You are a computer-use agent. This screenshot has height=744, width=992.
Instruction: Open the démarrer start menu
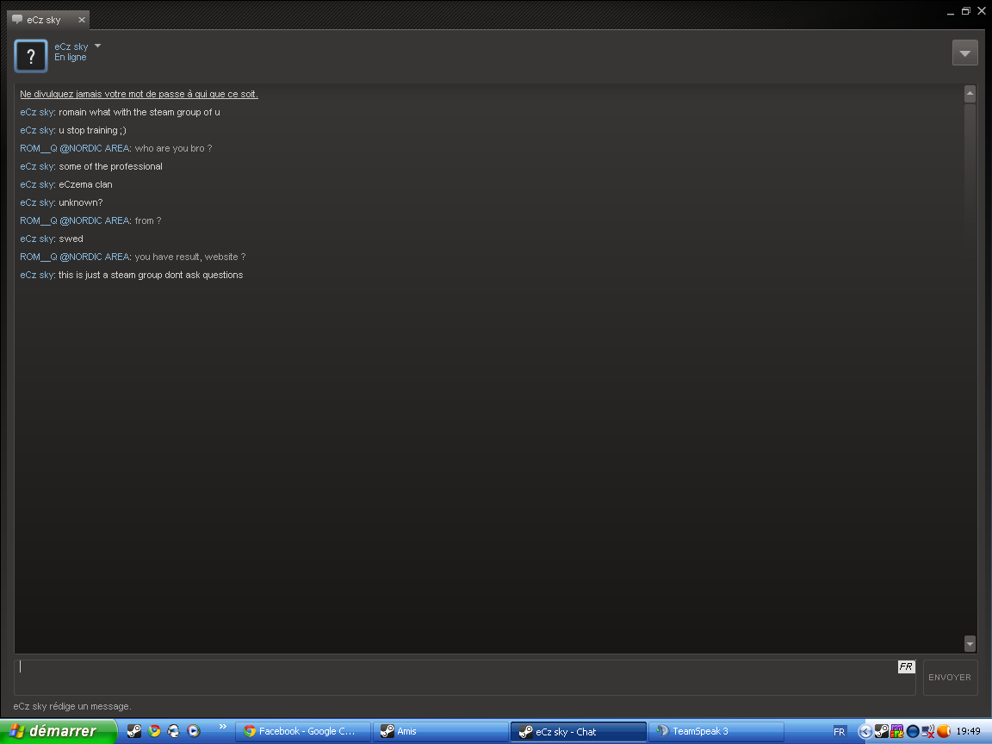(x=57, y=731)
